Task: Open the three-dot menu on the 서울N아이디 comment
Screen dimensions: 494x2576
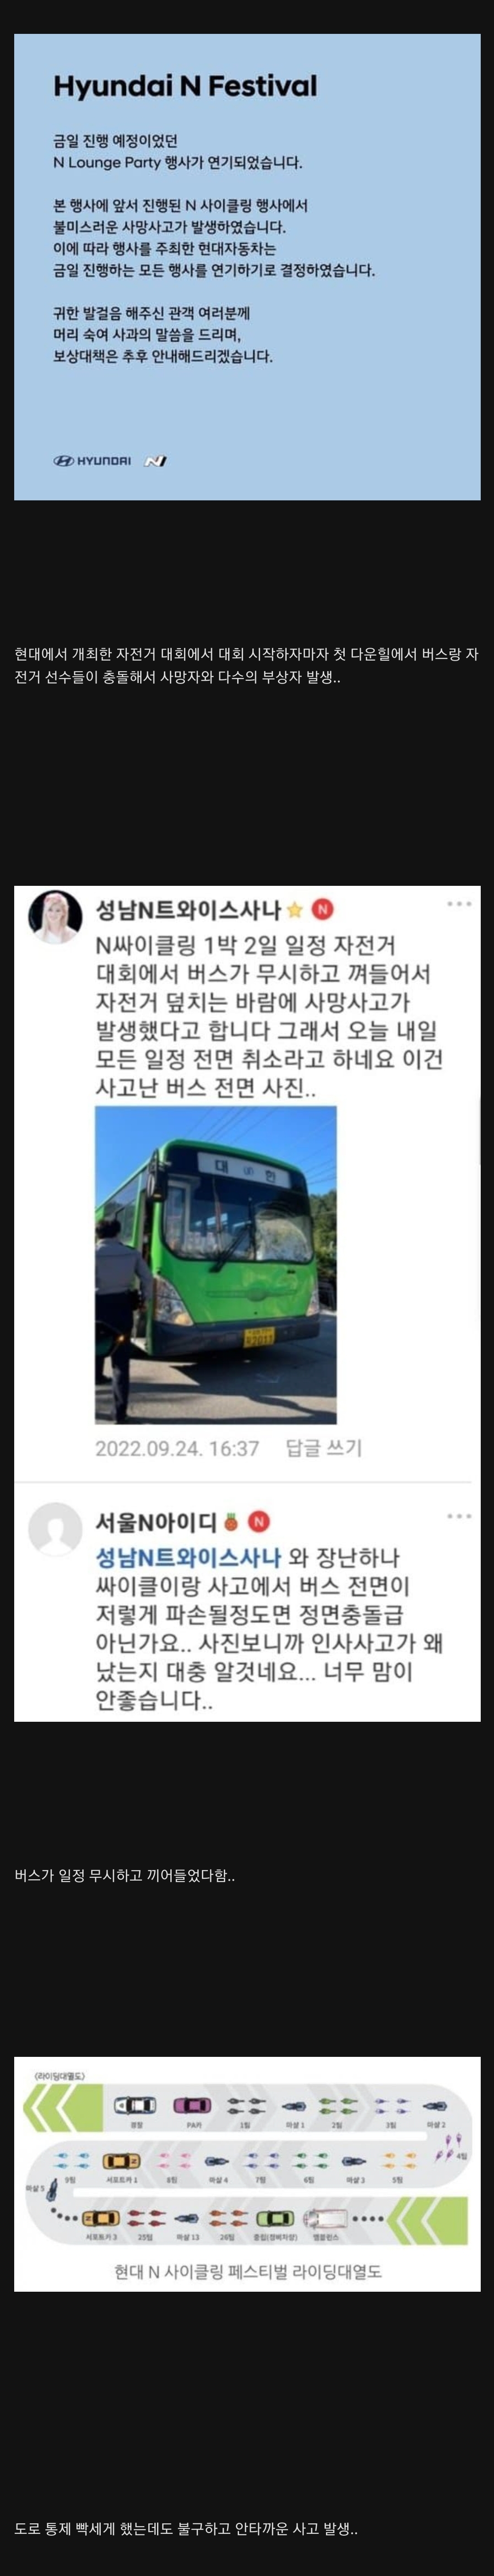Action: pos(459,1516)
